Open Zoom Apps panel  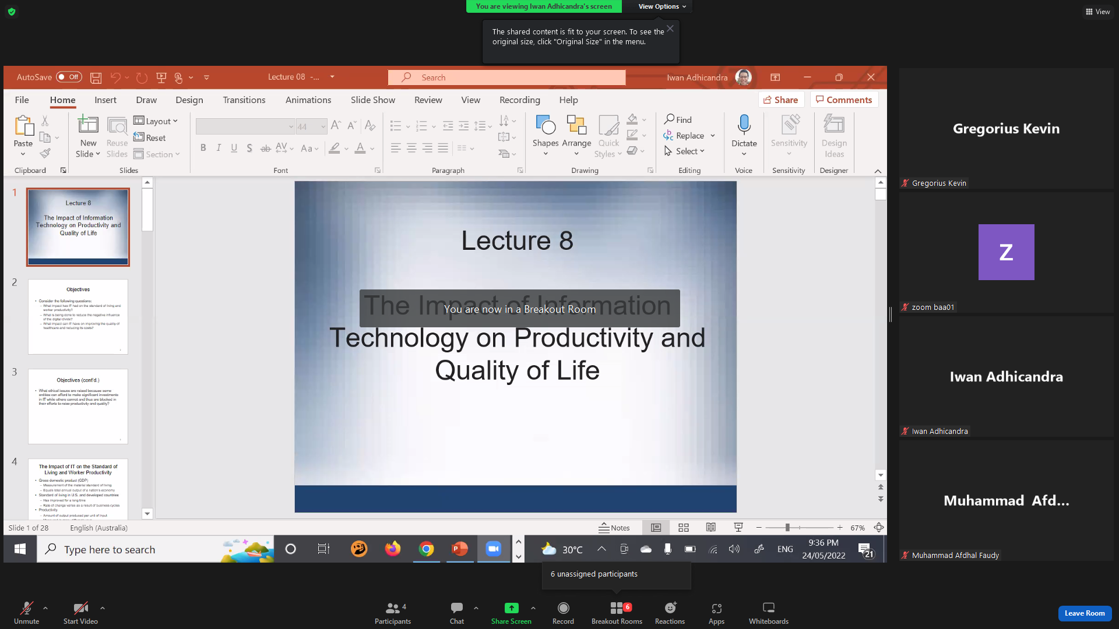716,613
